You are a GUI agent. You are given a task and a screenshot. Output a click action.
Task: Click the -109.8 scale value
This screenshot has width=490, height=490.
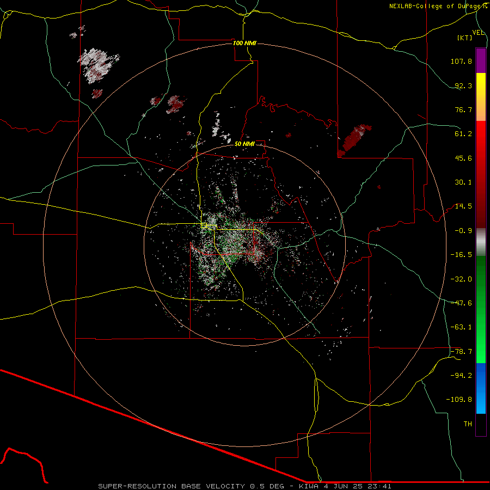pos(460,400)
